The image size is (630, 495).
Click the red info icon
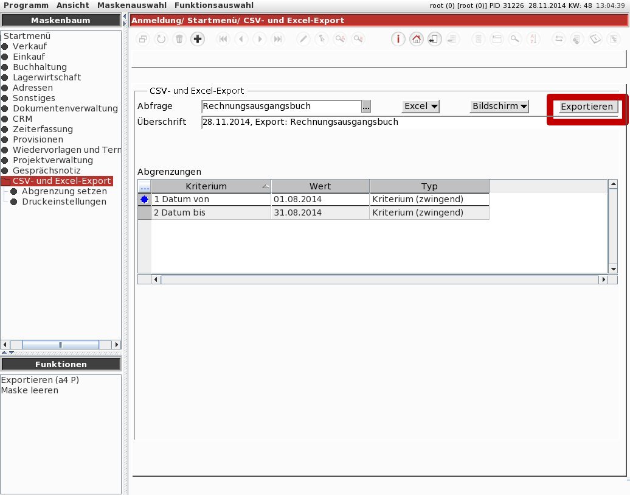[x=398, y=39]
